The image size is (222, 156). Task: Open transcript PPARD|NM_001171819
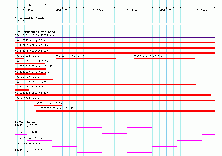pos(28,144)
